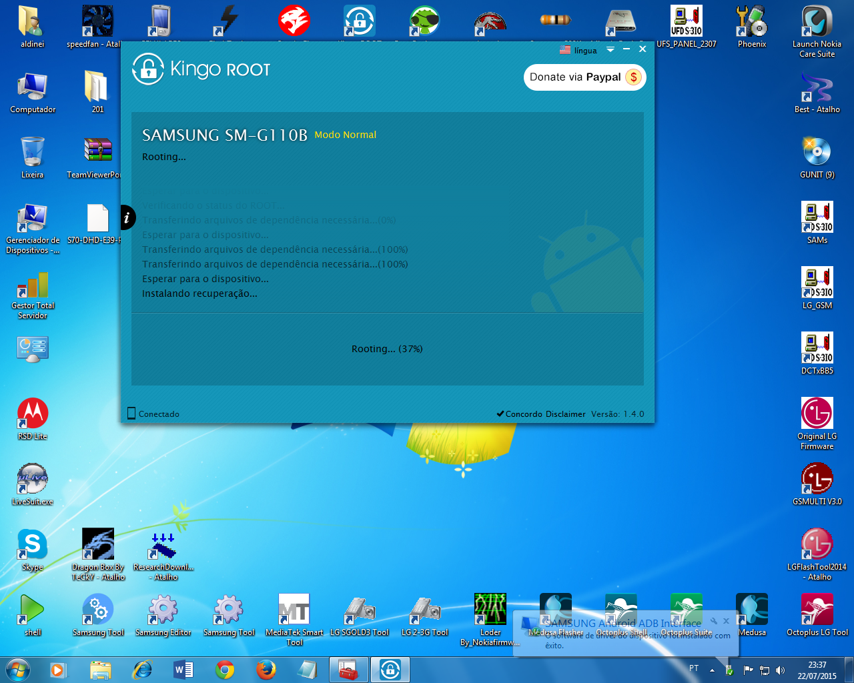Select the Dragon Box By TeCkY shortcut
This screenshot has height=683, width=854.
point(98,555)
